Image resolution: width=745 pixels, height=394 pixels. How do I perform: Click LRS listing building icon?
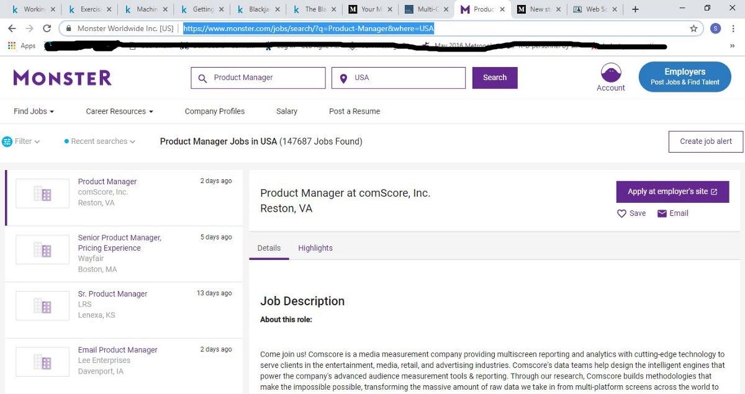(x=42, y=305)
